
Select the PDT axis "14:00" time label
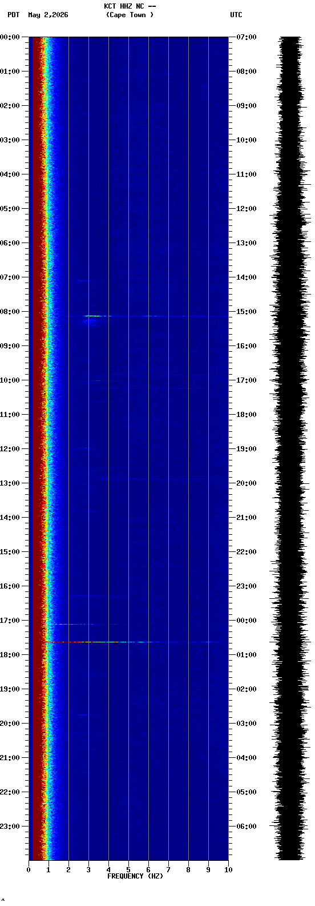[10, 518]
